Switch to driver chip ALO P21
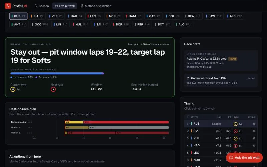 pyautogui.click(x=183, y=24)
